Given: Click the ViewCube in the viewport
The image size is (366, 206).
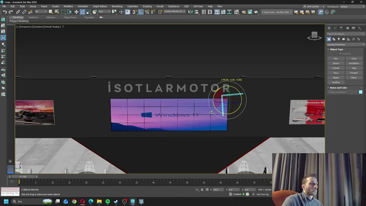Looking at the screenshot, I should coord(315,36).
